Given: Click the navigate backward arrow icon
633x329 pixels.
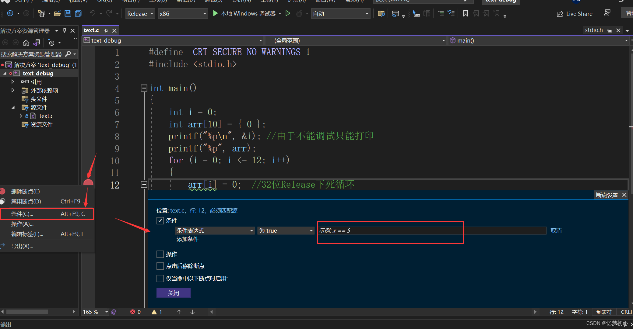Looking at the screenshot, I should coord(10,13).
